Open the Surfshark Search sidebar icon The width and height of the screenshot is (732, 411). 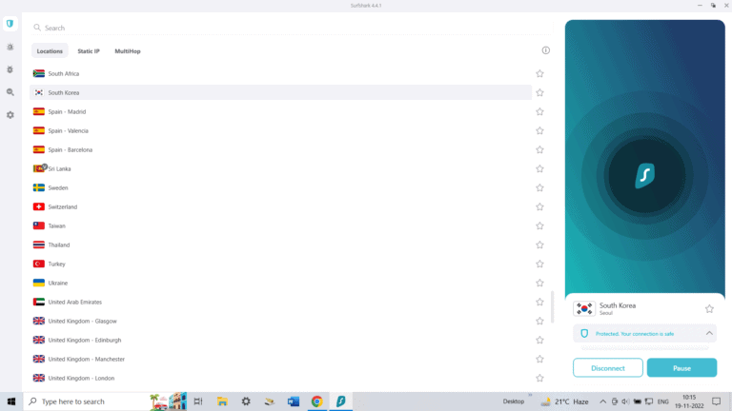point(10,92)
